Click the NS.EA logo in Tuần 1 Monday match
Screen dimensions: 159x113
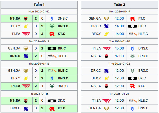(26, 19)
